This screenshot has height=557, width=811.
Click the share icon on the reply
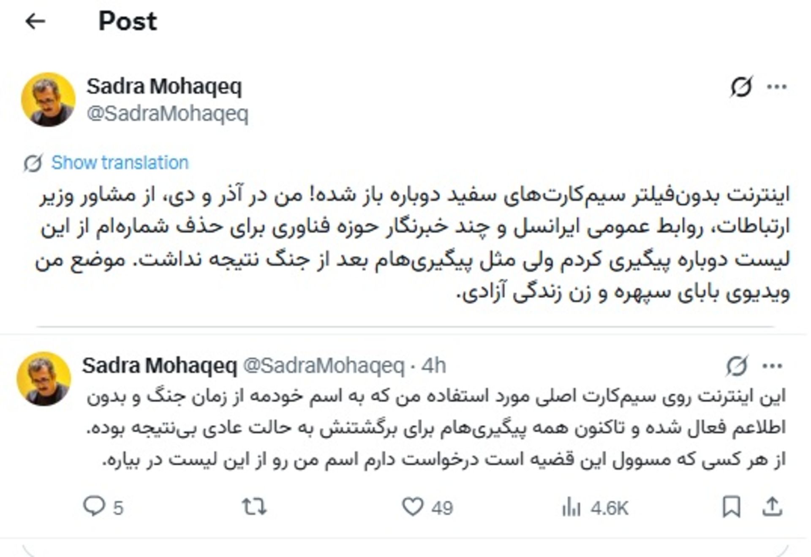click(x=772, y=506)
